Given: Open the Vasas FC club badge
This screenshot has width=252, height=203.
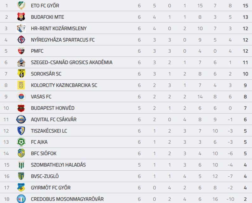Looking at the screenshot, I should 21,96.
